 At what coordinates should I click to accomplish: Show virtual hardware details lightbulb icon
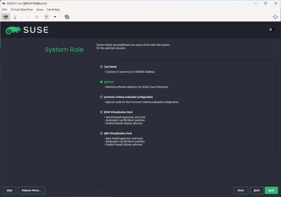click(x=15, y=17)
